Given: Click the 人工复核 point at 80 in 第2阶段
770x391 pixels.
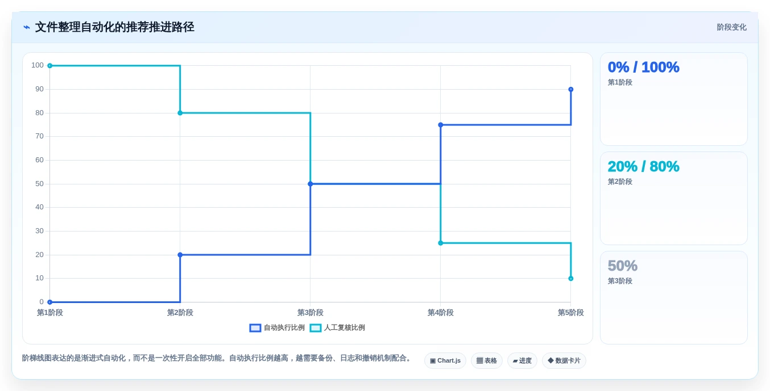Looking at the screenshot, I should 180,113.
